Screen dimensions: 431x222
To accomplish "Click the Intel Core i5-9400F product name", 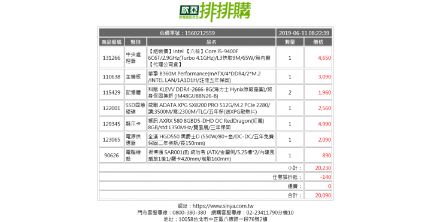I will tap(210, 57).
